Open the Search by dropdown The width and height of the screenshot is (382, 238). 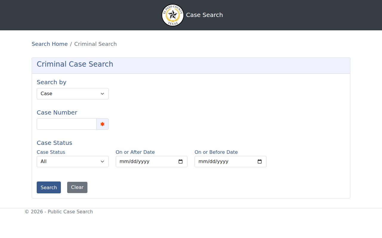click(x=73, y=94)
